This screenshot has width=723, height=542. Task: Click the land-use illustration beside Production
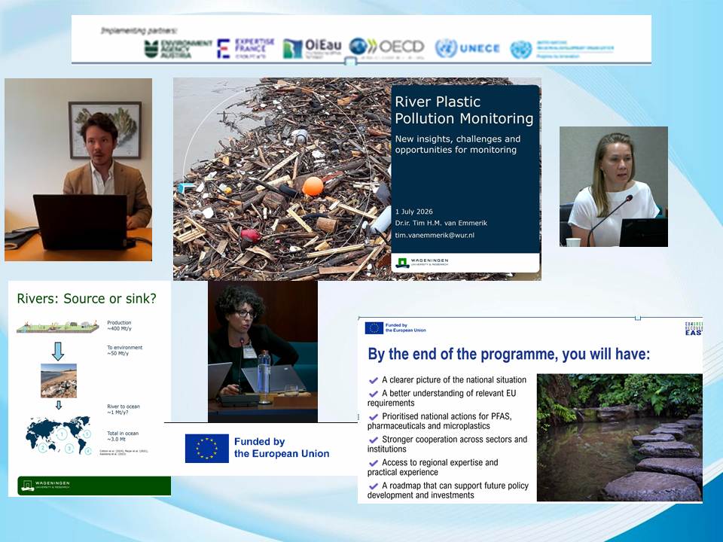click(58, 326)
